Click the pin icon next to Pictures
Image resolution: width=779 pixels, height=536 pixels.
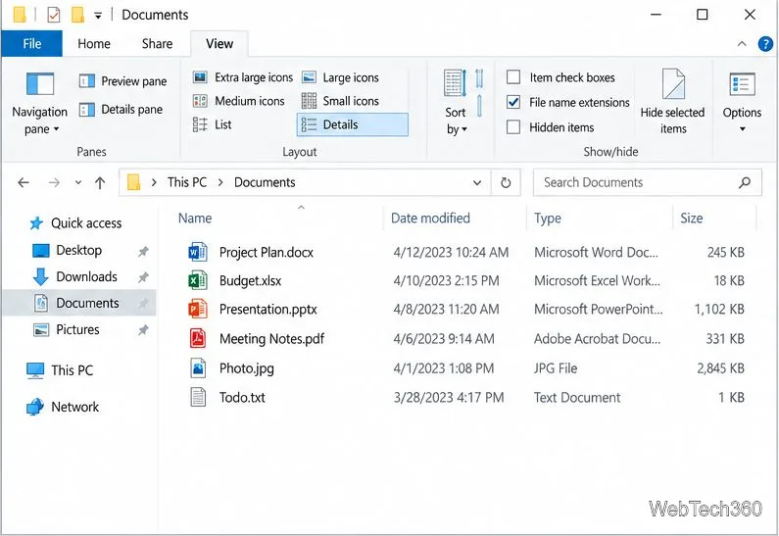click(x=143, y=330)
